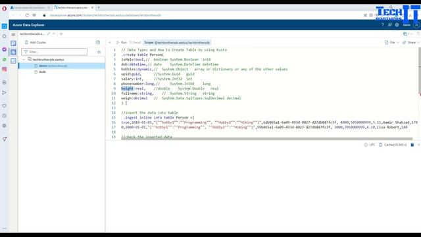Viewport: 421px width, 237px height.
Task: Rename the query tab with the pencil icon
Action: click(x=49, y=34)
